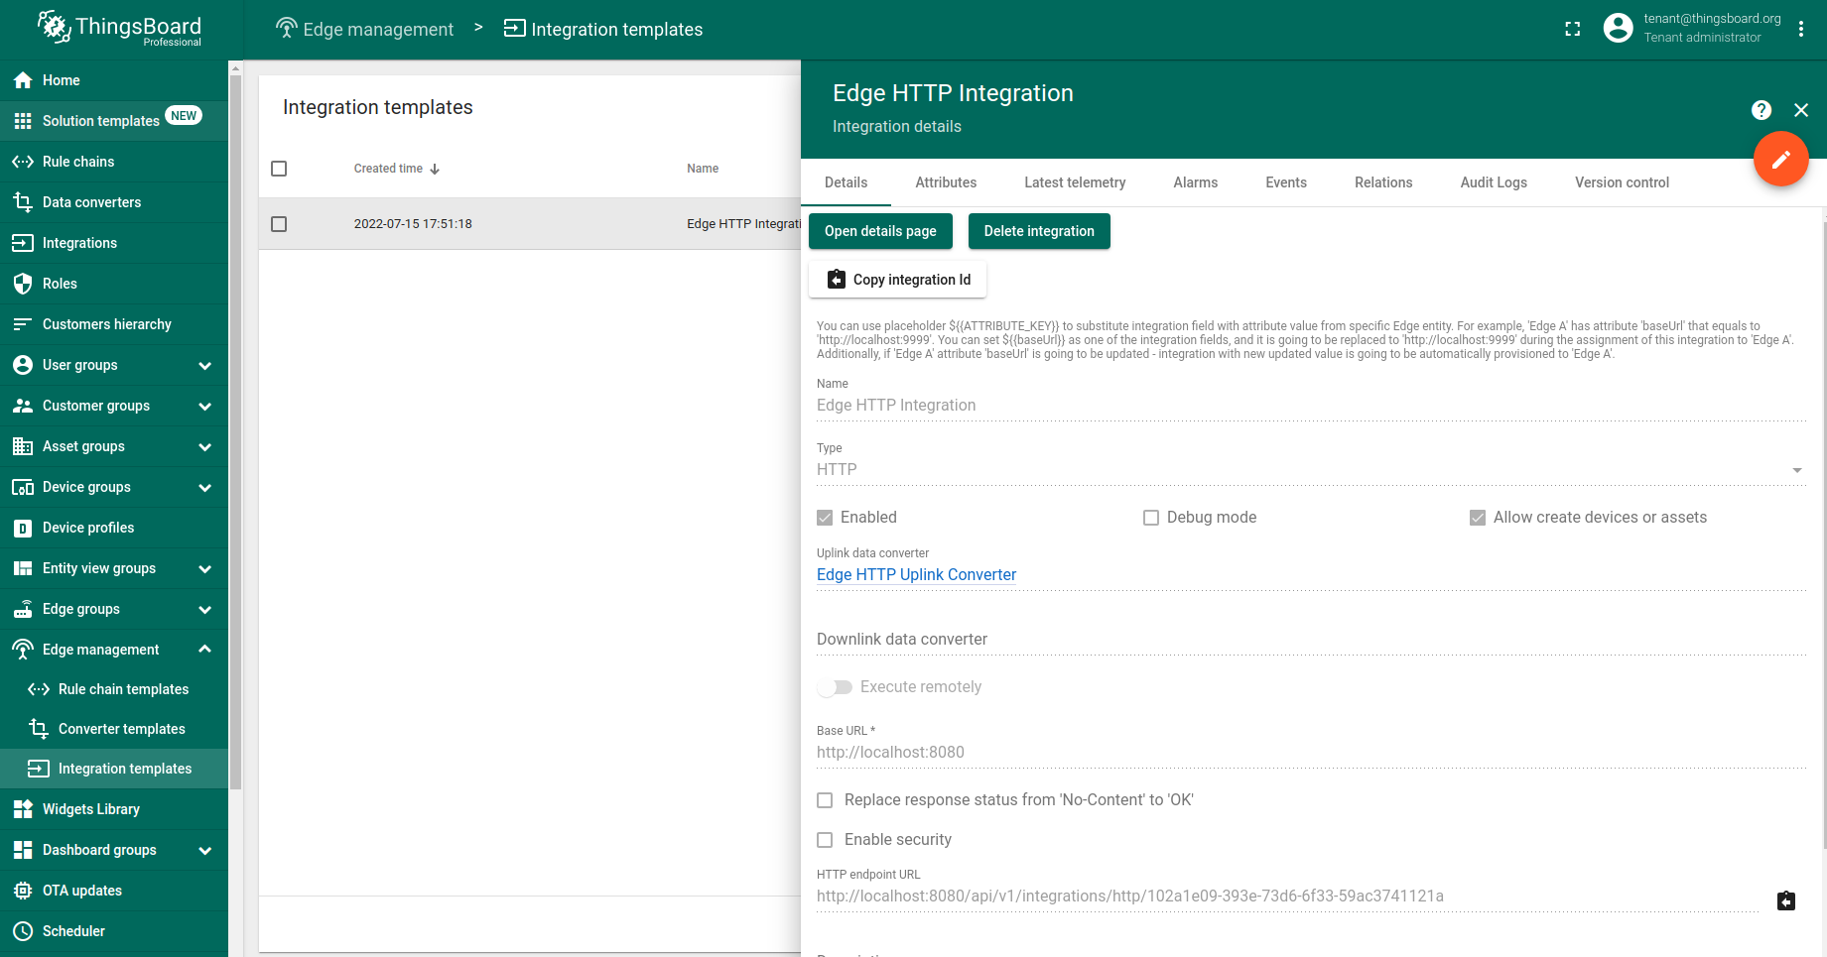The height and width of the screenshot is (957, 1827).
Task: Click the orange edit pencil button
Action: tap(1781, 159)
